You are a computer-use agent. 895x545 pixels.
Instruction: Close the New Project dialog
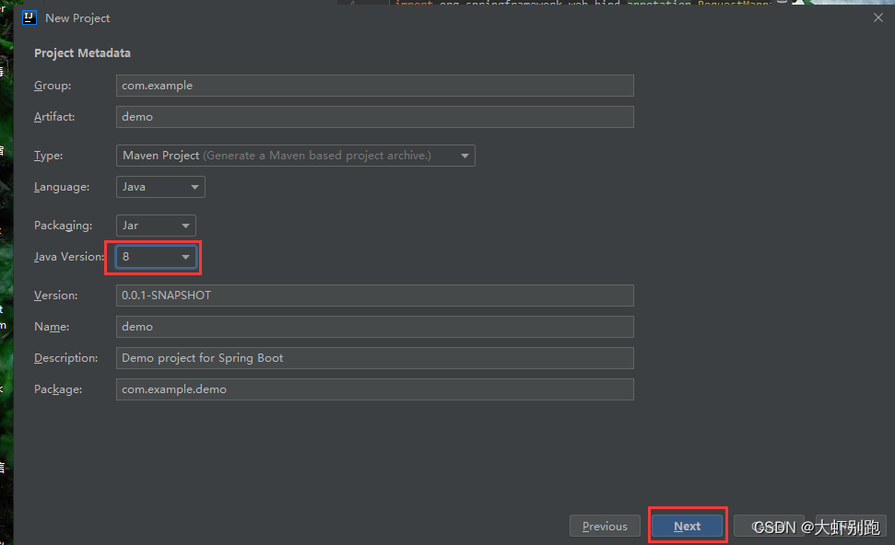point(877,17)
